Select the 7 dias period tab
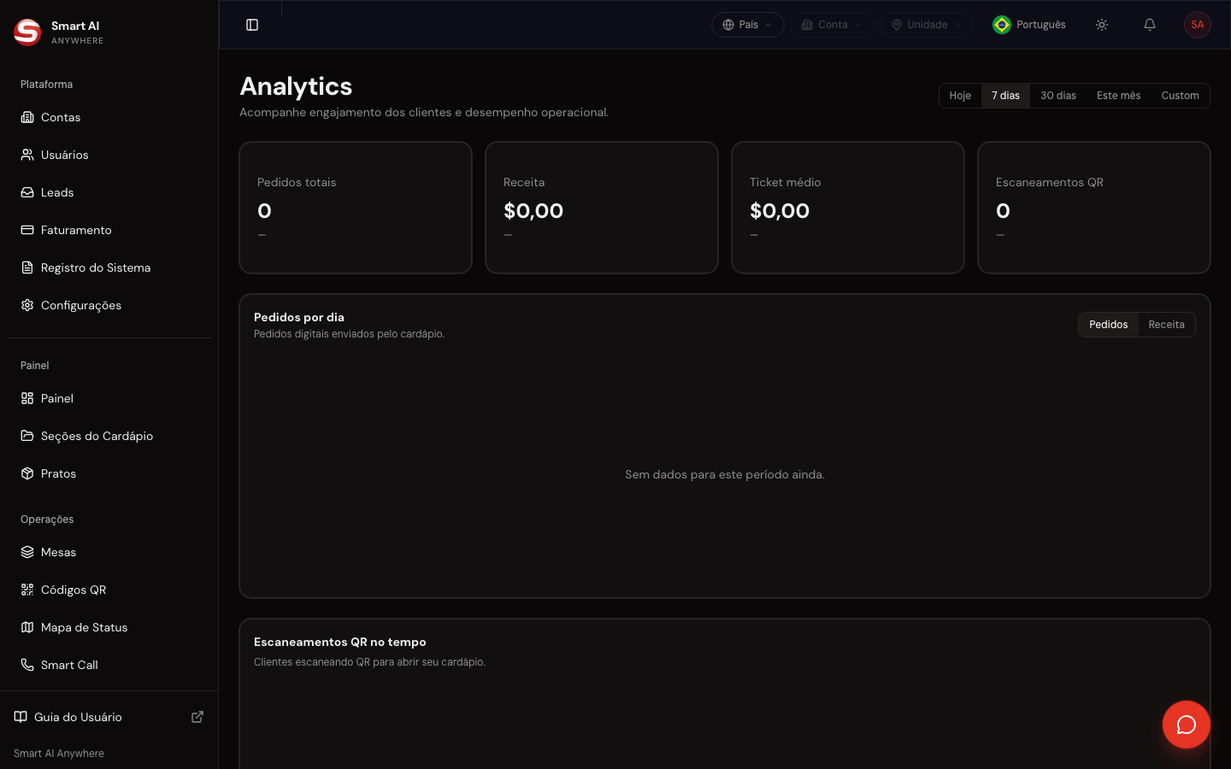 pos(1005,96)
